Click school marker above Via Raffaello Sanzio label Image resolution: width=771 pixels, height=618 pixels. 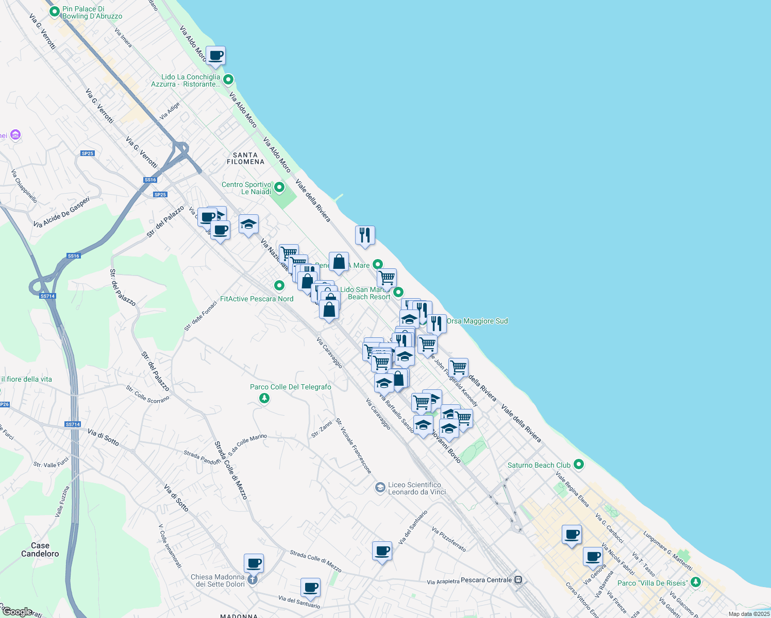click(x=384, y=384)
